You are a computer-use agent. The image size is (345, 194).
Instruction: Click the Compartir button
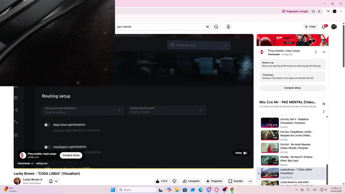coord(191,181)
